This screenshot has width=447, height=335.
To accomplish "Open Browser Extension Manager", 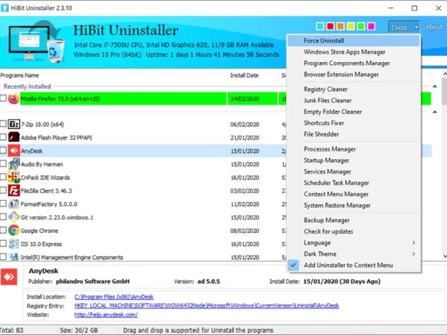I will [354, 74].
